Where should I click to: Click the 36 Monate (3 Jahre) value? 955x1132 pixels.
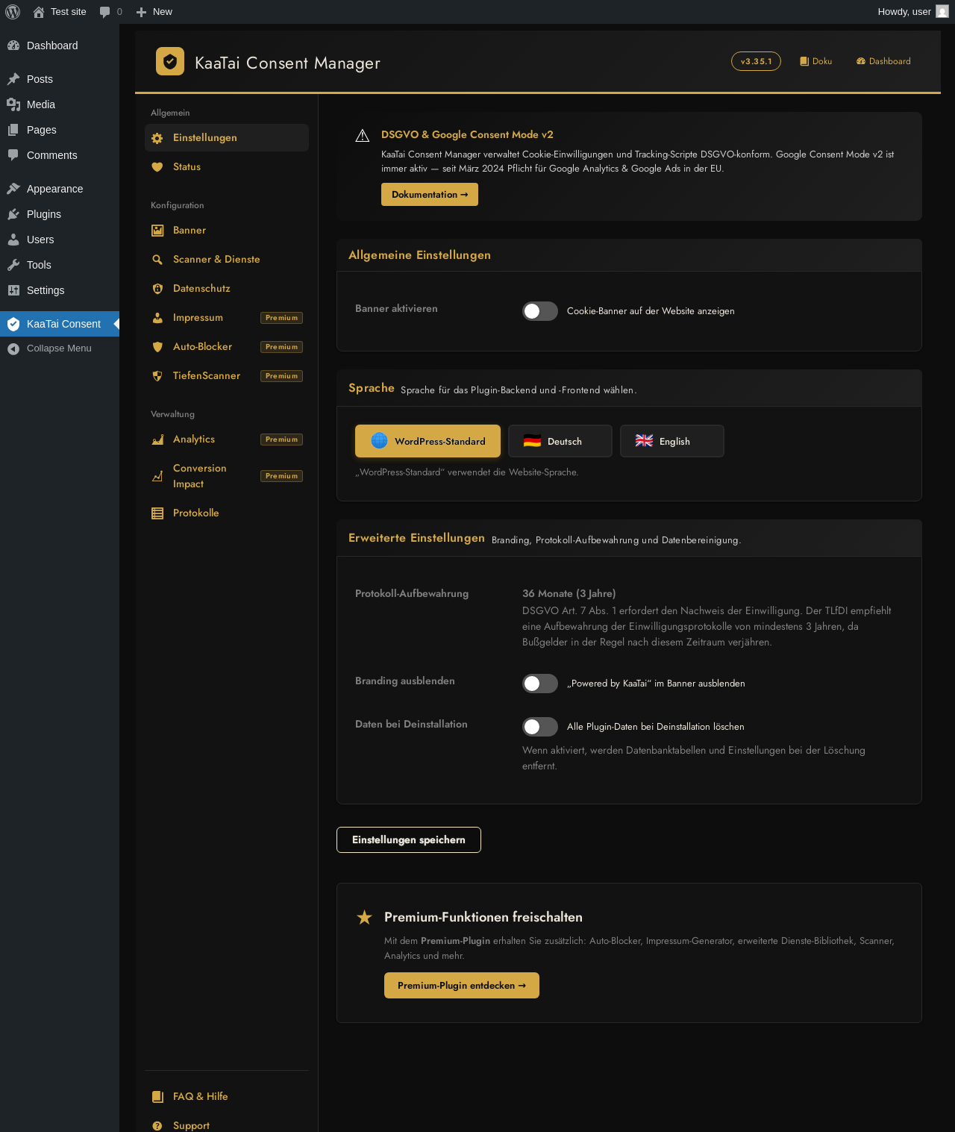click(569, 594)
